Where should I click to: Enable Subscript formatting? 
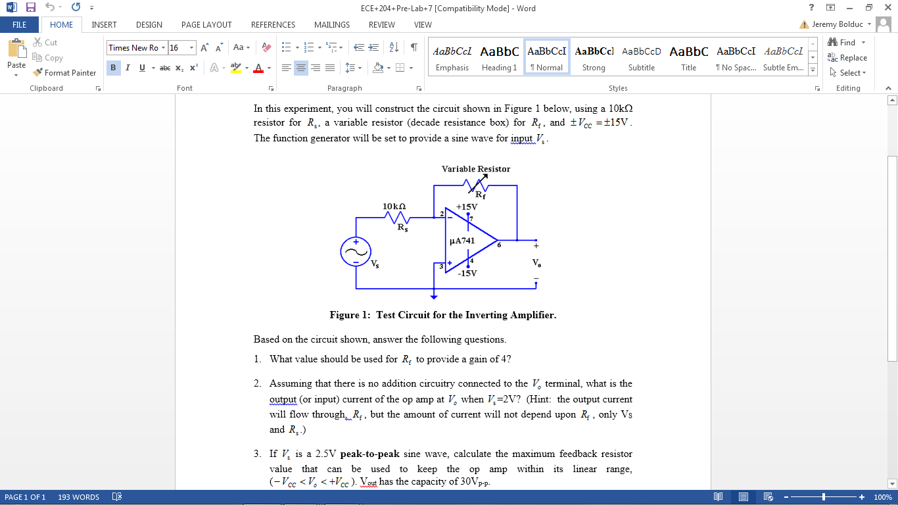[x=178, y=68]
